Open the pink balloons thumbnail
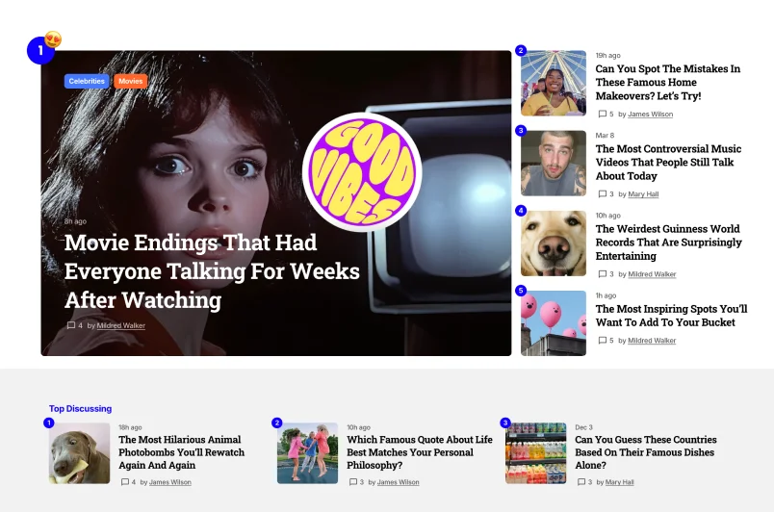774x512 pixels. click(x=554, y=323)
